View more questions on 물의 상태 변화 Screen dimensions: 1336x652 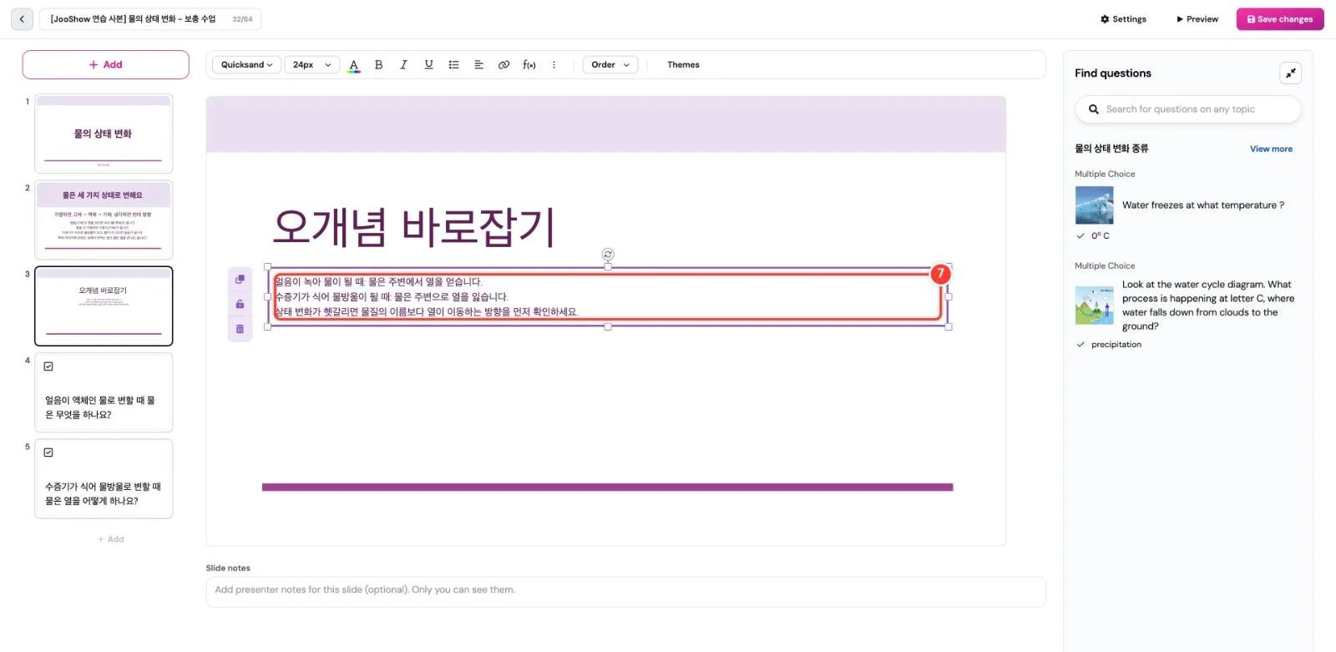[1271, 149]
